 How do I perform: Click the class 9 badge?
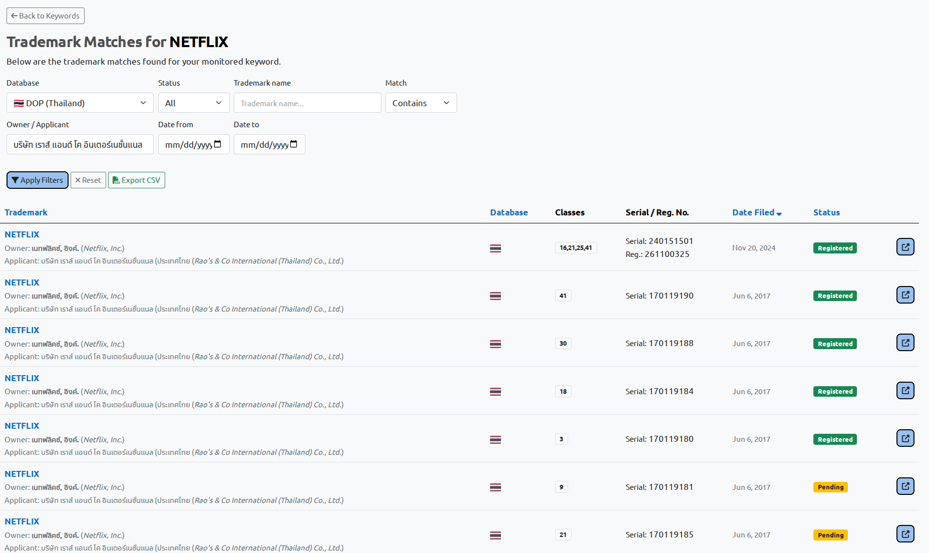tap(561, 487)
